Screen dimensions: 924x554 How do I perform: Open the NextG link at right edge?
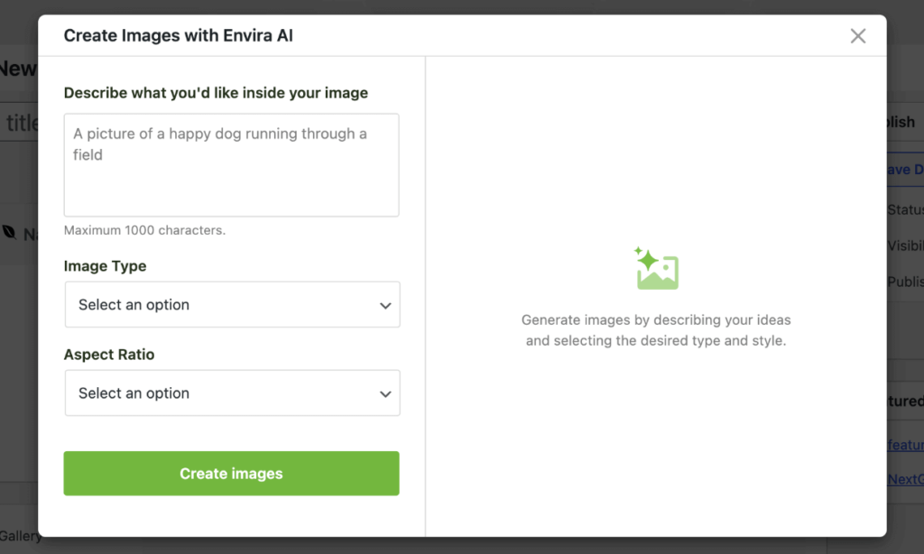(x=905, y=479)
